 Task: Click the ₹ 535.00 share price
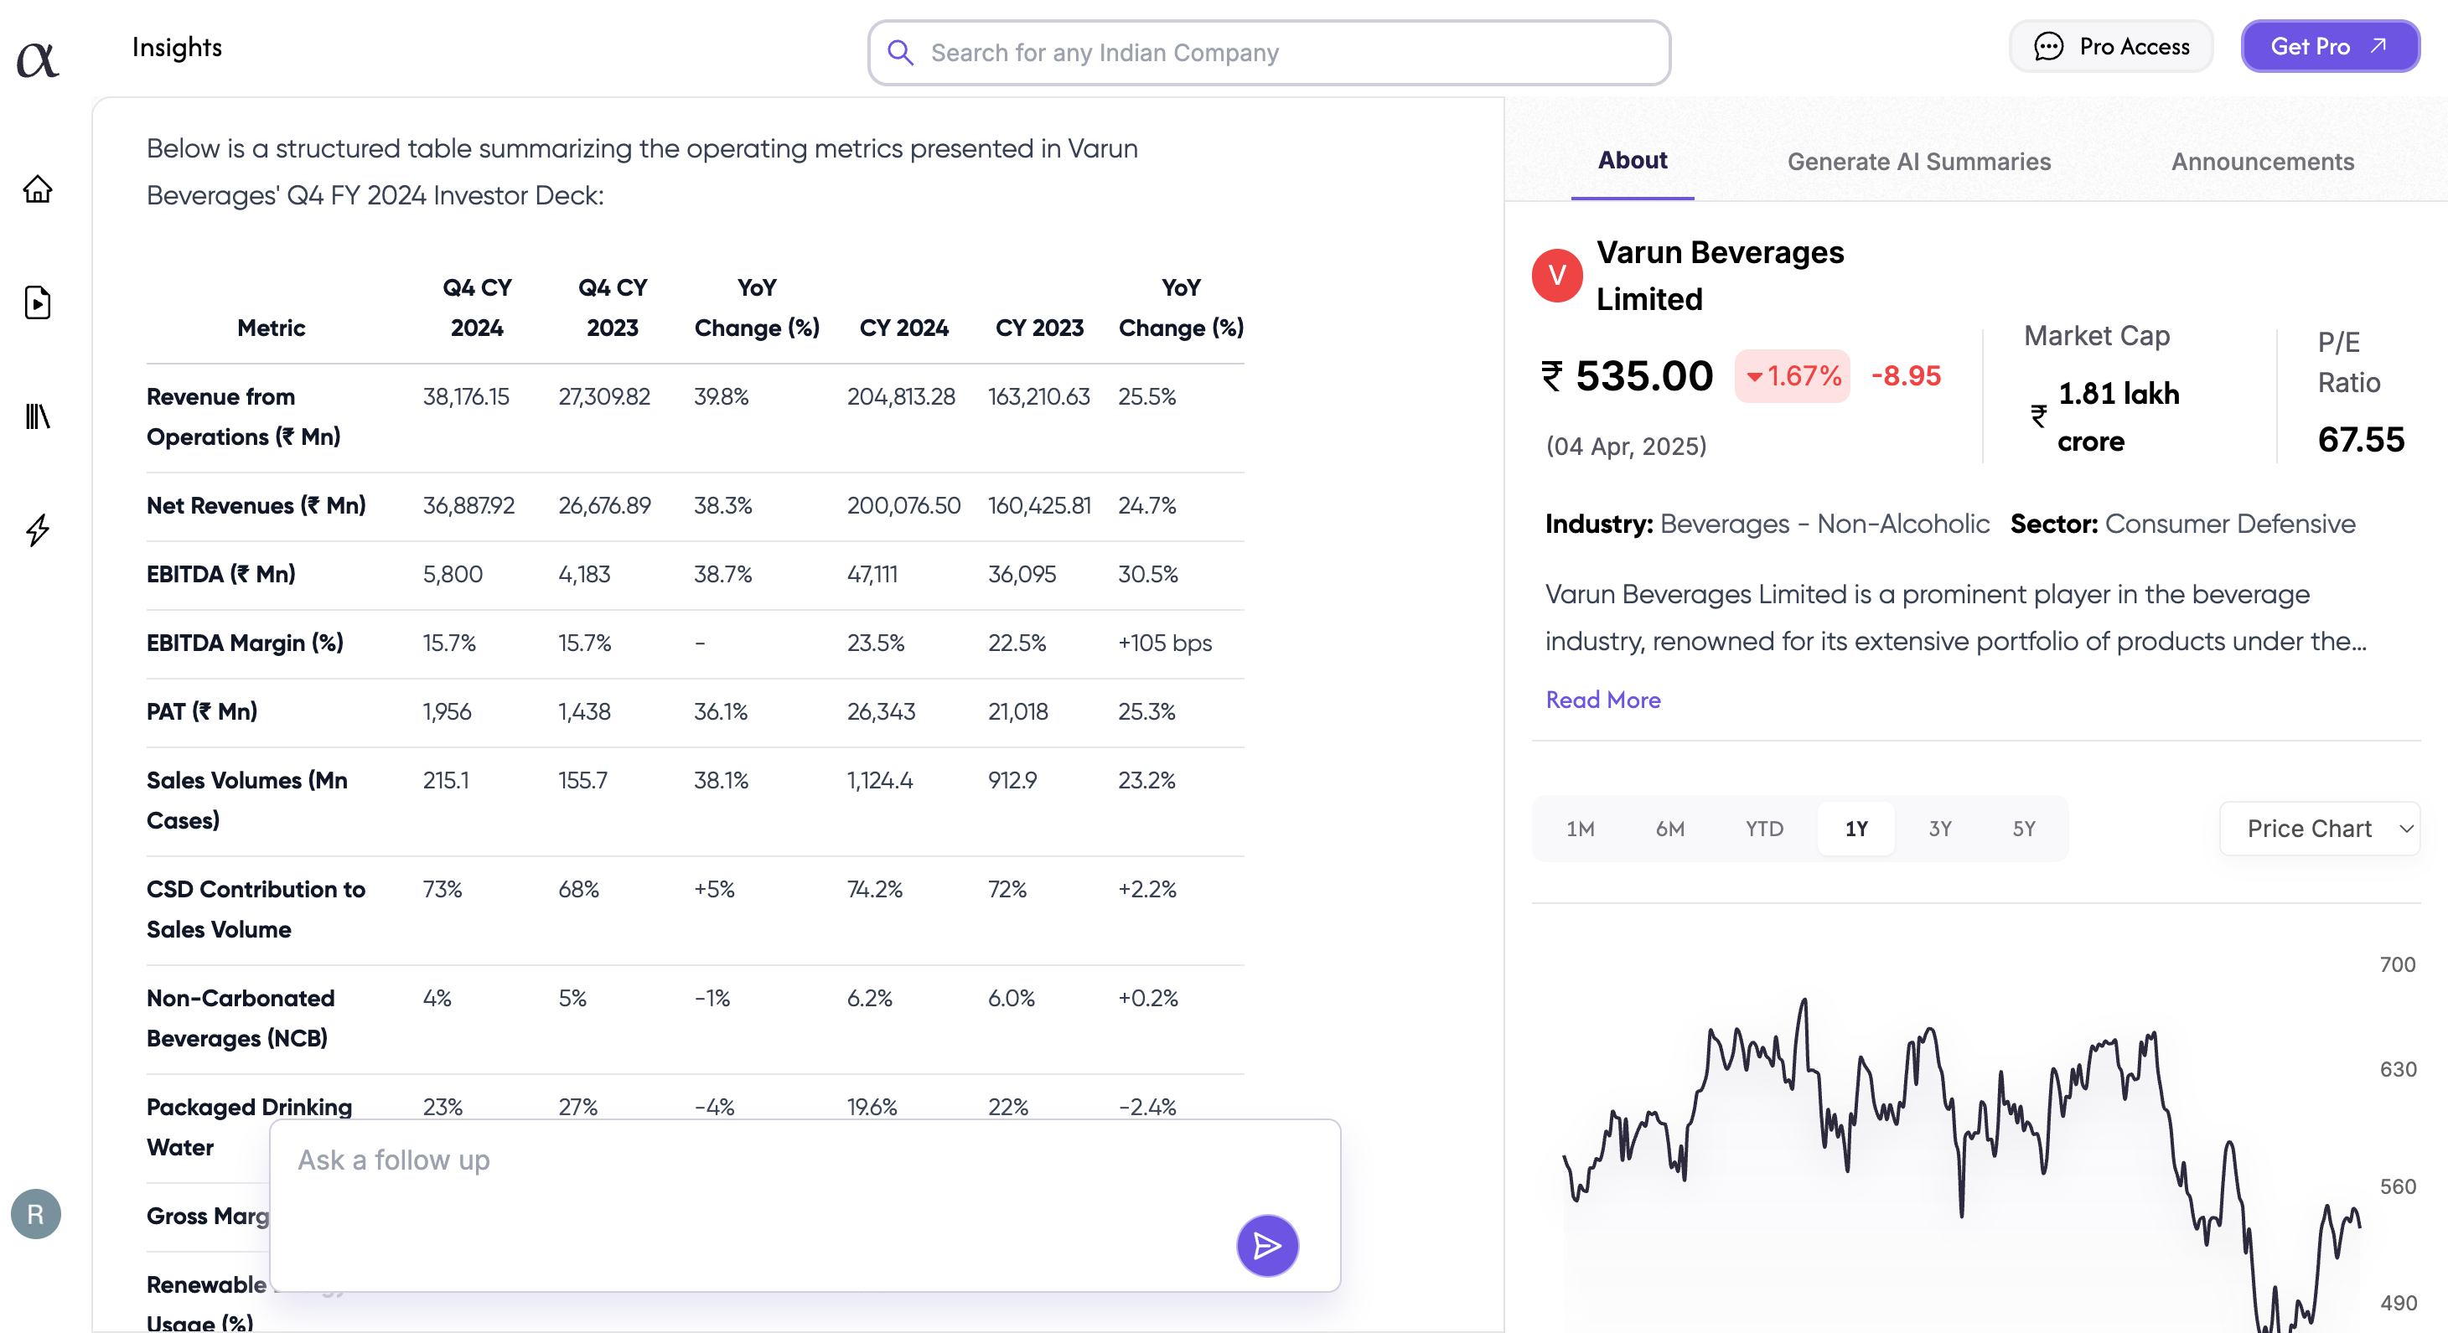(1627, 375)
